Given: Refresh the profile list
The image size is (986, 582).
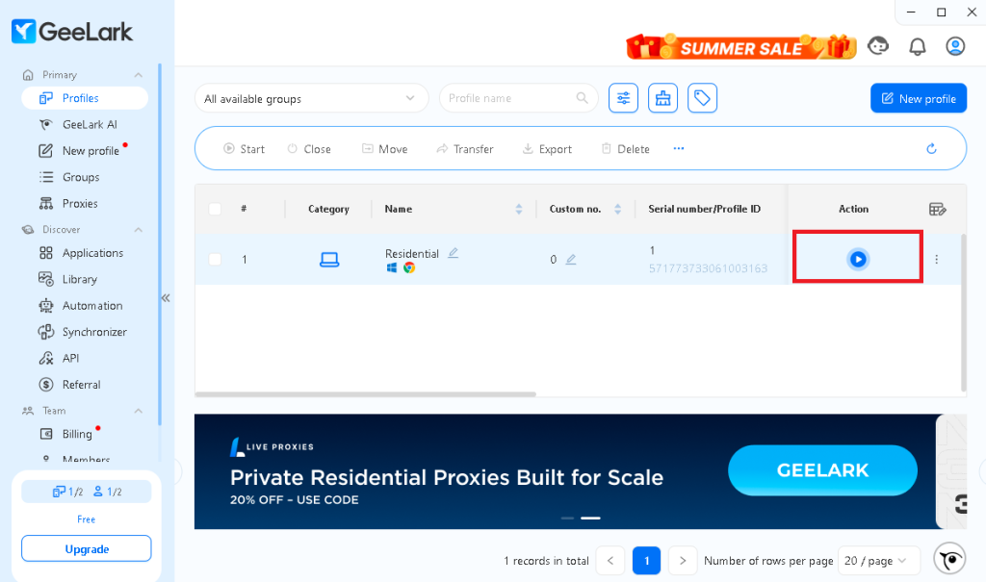Looking at the screenshot, I should [931, 148].
